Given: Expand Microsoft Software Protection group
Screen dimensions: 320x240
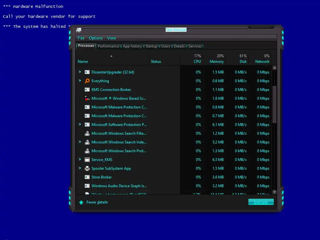Looking at the screenshot, I should [80, 124].
